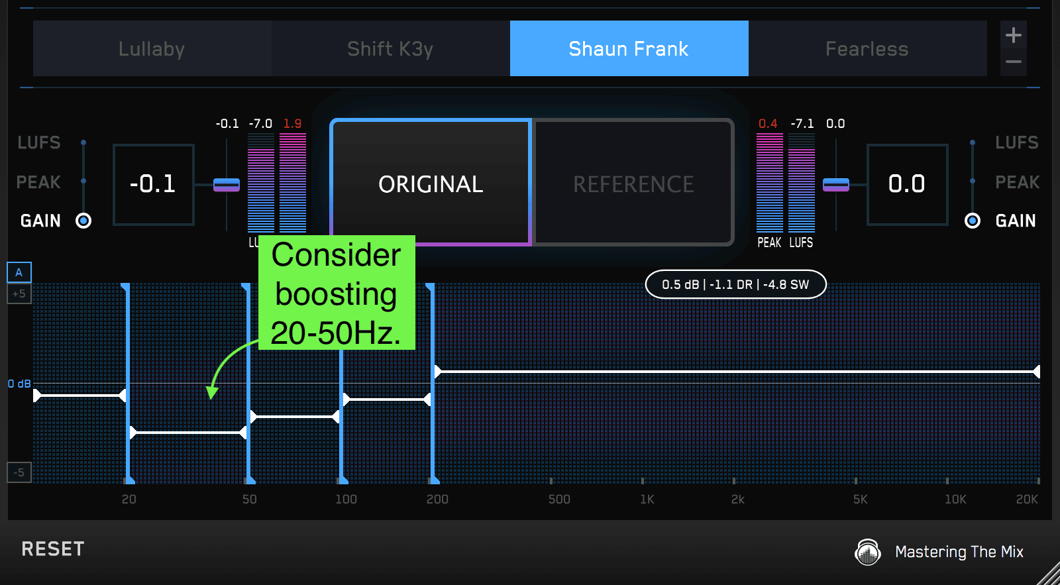Viewport: 1060px width, 585px height.
Task: Click the original LUFS meter showing -7.0
Action: (x=261, y=183)
